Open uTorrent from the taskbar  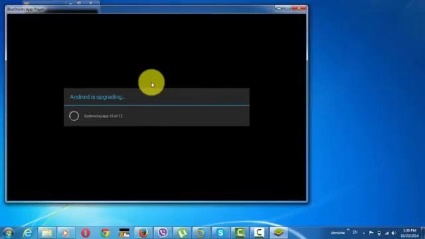(182, 233)
